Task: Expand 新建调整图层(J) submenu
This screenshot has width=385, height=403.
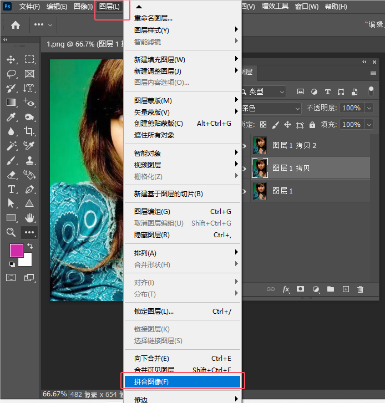Action: click(x=183, y=71)
